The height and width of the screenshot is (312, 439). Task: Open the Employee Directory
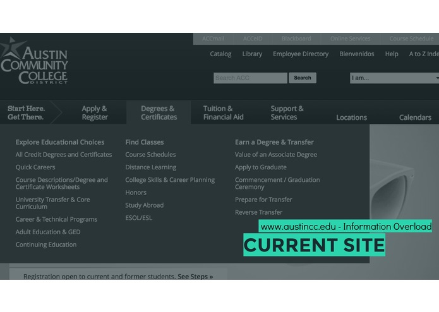pos(301,54)
